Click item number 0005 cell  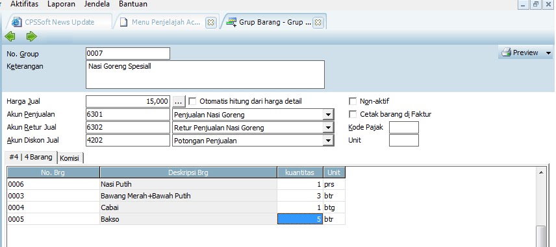point(53,219)
